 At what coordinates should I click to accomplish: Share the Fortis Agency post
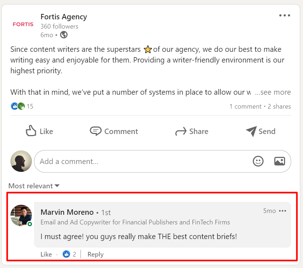[x=191, y=131]
